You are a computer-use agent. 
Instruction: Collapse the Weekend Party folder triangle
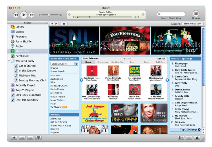(x=9, y=61)
